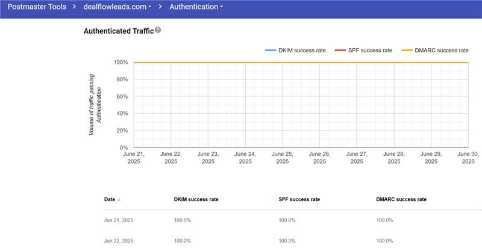Click the help icon beside Authenticated Traffic
The width and height of the screenshot is (482, 248).
[x=158, y=30]
